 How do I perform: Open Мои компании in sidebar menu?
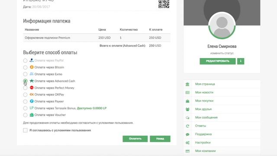[205, 151]
